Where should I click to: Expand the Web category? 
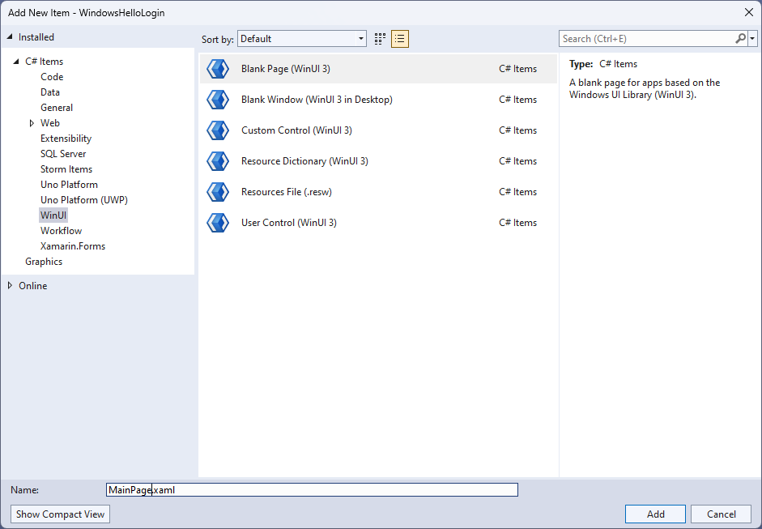coord(32,122)
